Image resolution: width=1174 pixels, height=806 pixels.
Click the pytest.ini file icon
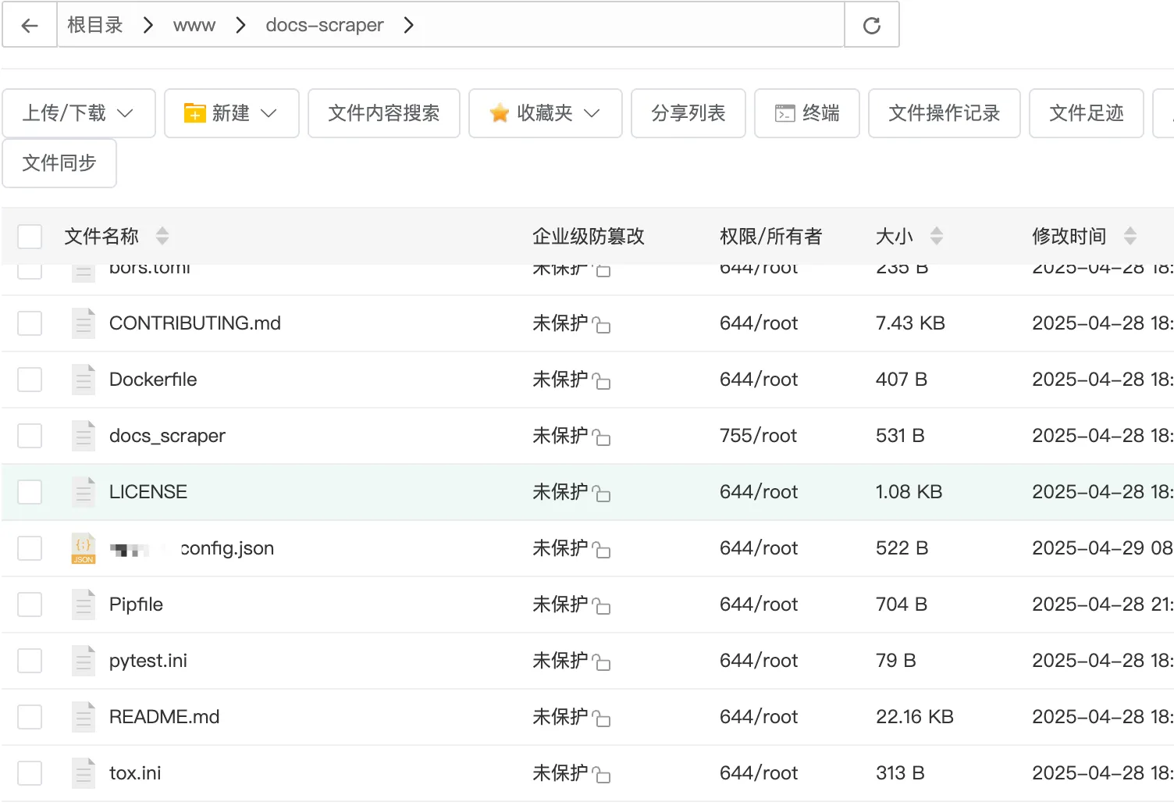click(84, 661)
